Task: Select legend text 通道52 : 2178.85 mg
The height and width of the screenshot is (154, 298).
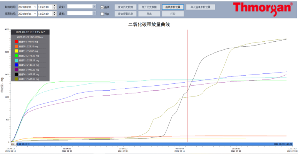Action: click(29, 56)
